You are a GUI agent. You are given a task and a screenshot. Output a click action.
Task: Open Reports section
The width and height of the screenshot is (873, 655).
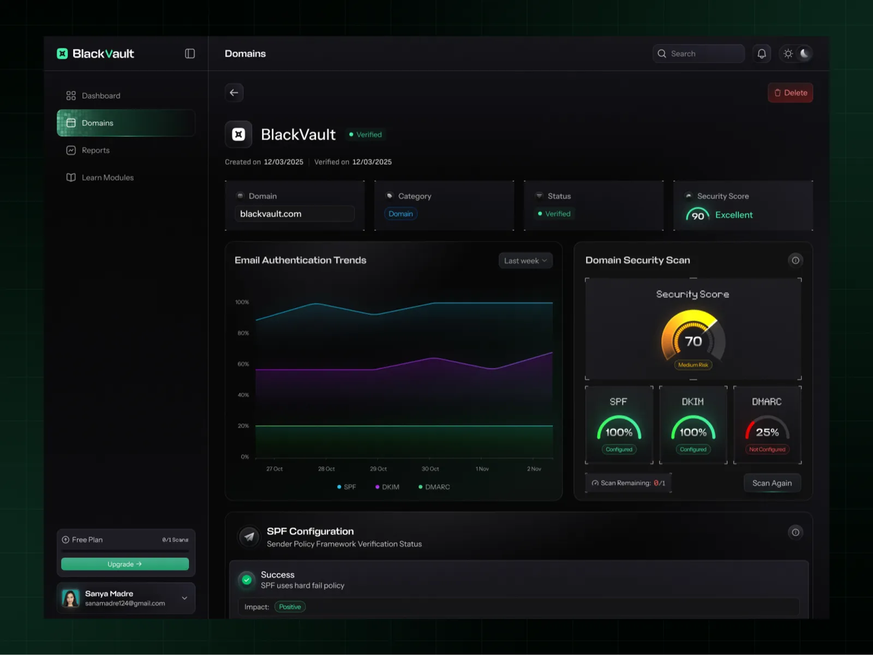126,150
